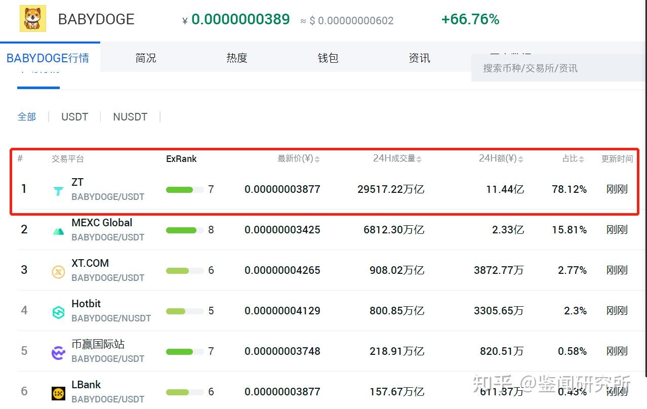
Task: Click 0.00000003748 price in 币赢国际站 row
Action: pos(282,351)
